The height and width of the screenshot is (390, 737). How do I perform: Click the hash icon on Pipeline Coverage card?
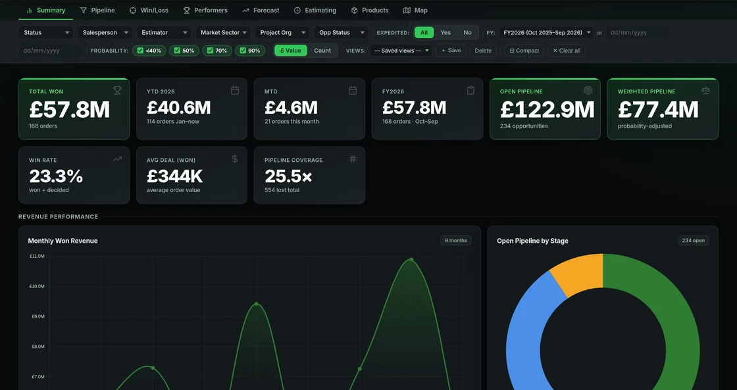click(x=353, y=158)
